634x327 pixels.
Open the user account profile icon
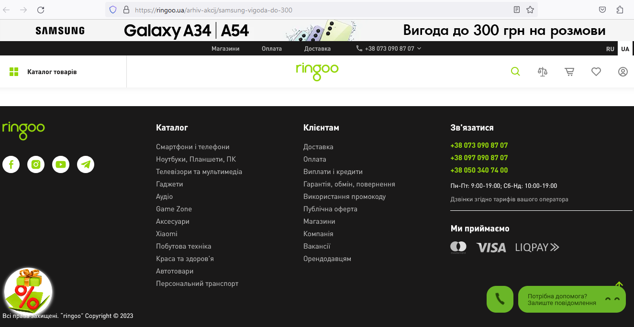(x=623, y=72)
